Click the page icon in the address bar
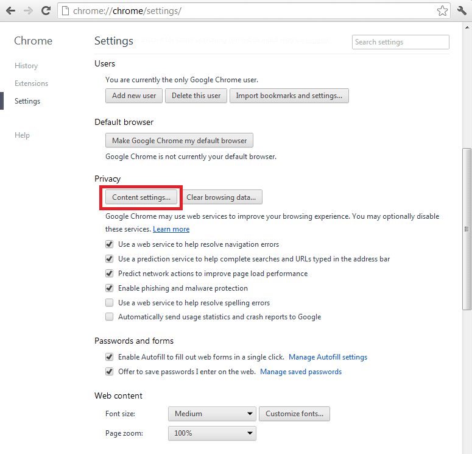 coord(65,11)
